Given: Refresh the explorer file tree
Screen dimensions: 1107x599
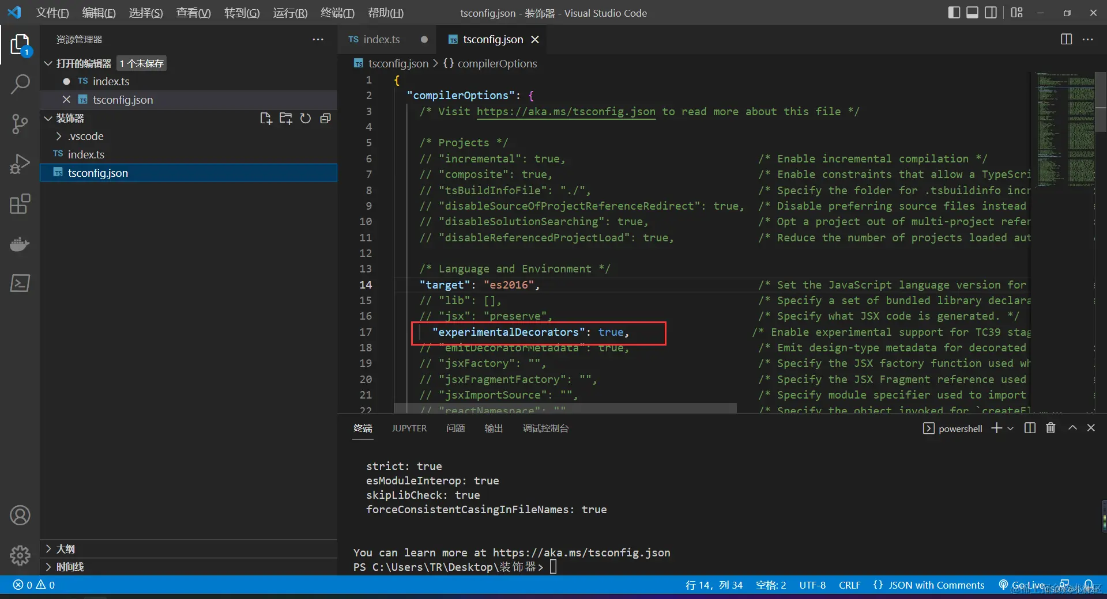Looking at the screenshot, I should tap(306, 118).
